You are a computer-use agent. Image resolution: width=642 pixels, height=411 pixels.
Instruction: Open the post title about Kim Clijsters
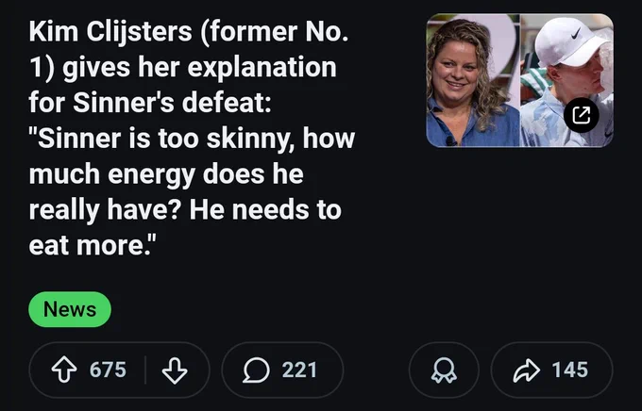[x=192, y=139]
